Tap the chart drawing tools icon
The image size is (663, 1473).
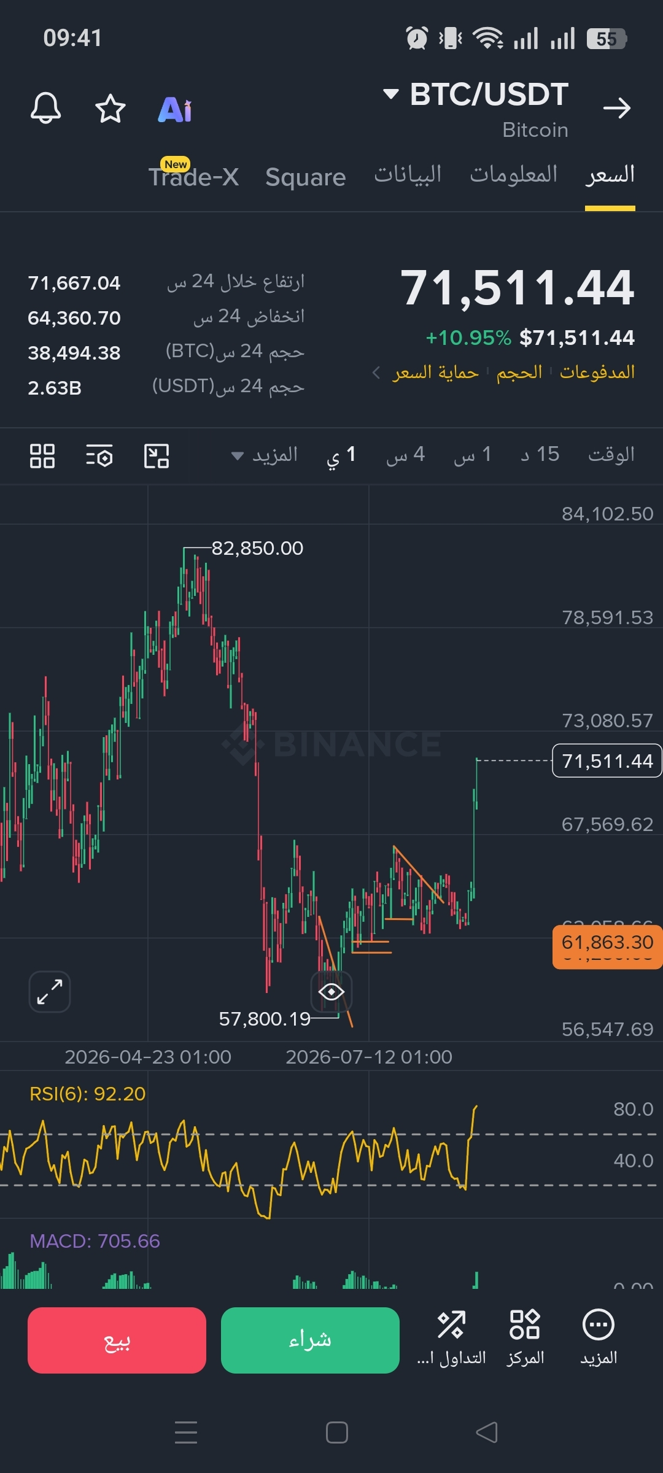pos(157,456)
